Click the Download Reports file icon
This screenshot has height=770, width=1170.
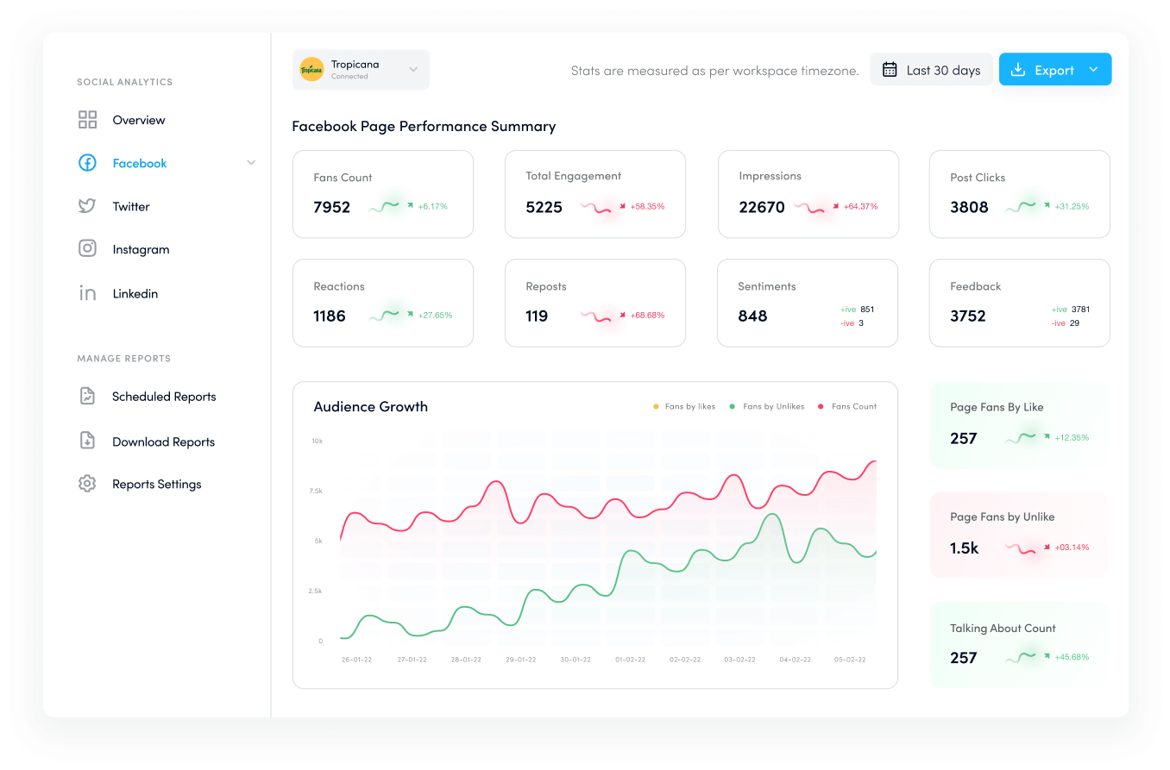[87, 441]
